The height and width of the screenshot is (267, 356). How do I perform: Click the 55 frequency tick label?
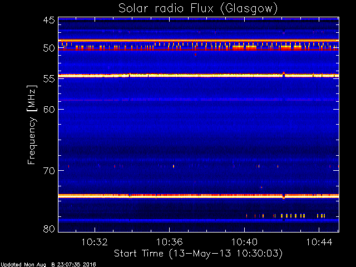click(x=49, y=79)
